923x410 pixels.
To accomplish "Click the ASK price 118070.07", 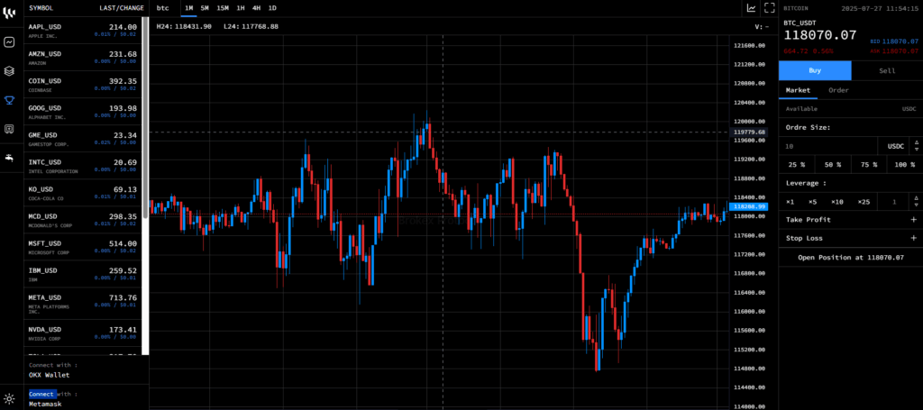I will [900, 51].
